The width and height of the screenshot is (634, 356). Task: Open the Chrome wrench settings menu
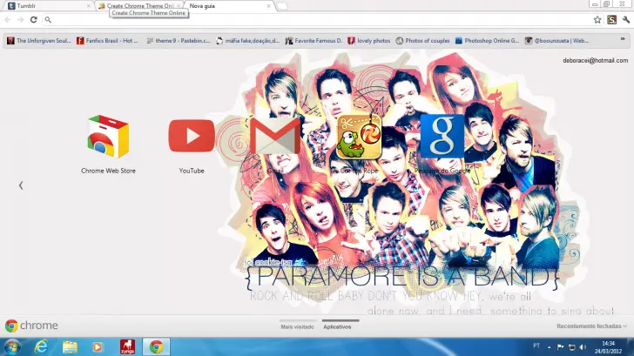(x=624, y=19)
